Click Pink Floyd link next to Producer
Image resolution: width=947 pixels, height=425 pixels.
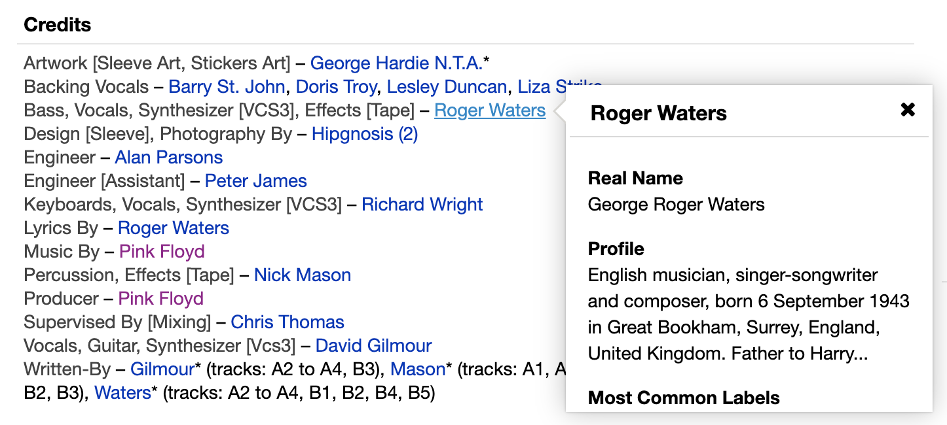[x=160, y=299]
